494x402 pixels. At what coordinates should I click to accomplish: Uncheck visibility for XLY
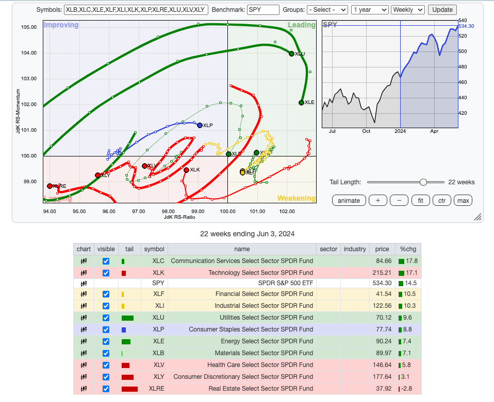coord(106,377)
